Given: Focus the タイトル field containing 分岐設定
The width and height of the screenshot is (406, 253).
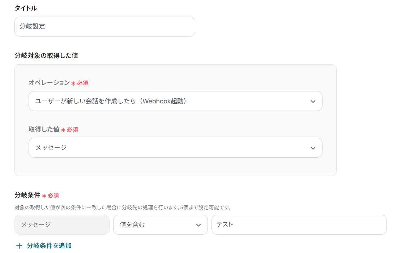Looking at the screenshot, I should coord(104,27).
